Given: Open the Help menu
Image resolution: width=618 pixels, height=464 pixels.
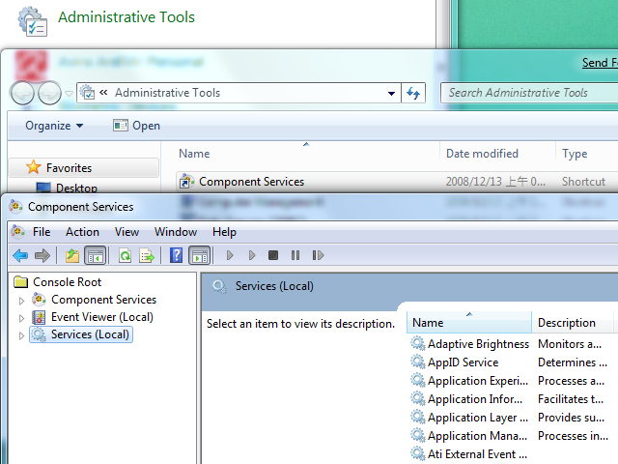Looking at the screenshot, I should [224, 232].
